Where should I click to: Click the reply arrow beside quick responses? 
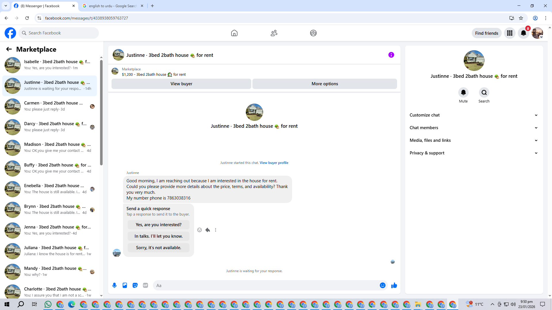208,230
